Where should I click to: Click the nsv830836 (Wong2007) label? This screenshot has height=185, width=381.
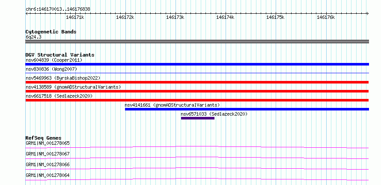(51, 69)
